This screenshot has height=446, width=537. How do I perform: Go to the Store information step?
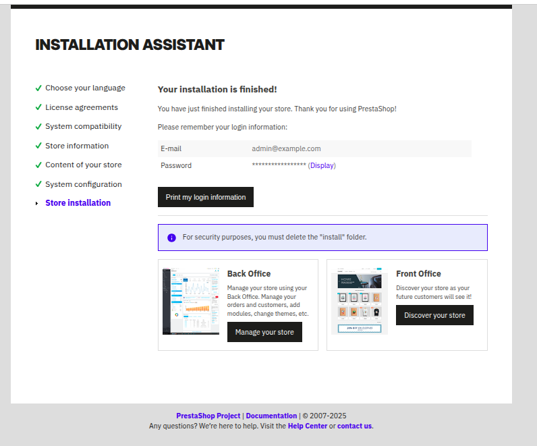(x=77, y=146)
